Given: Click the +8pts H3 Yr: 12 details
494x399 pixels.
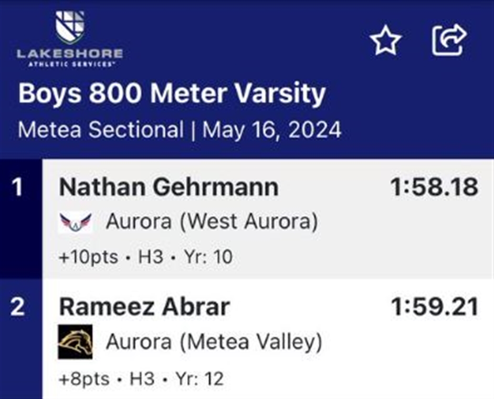Looking at the screenshot, I should click(x=141, y=379).
